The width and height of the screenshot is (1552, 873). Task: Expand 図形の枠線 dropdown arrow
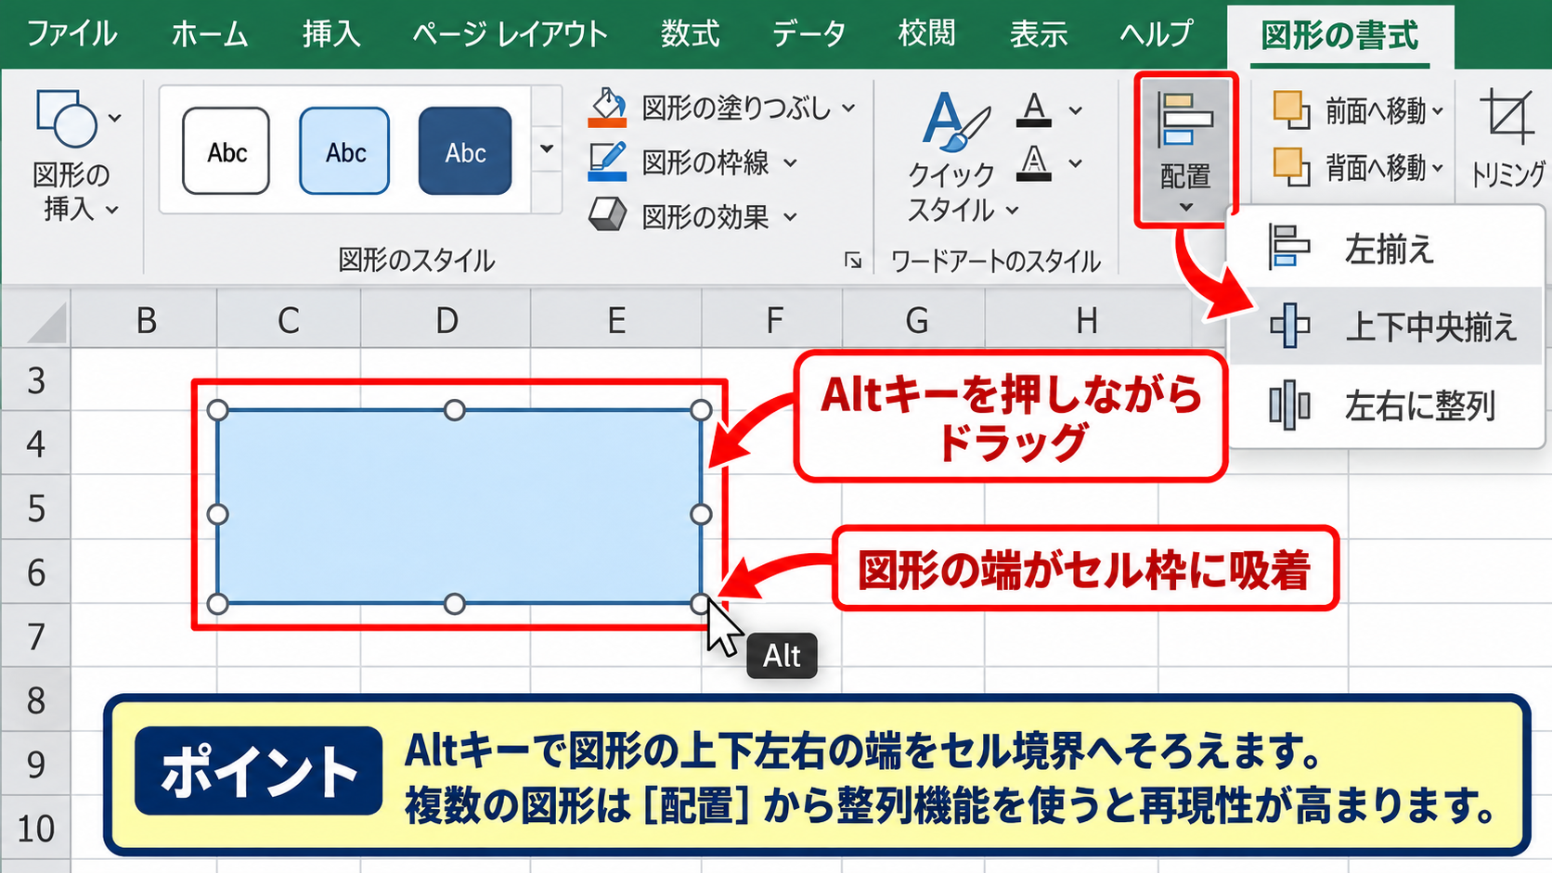tap(790, 163)
